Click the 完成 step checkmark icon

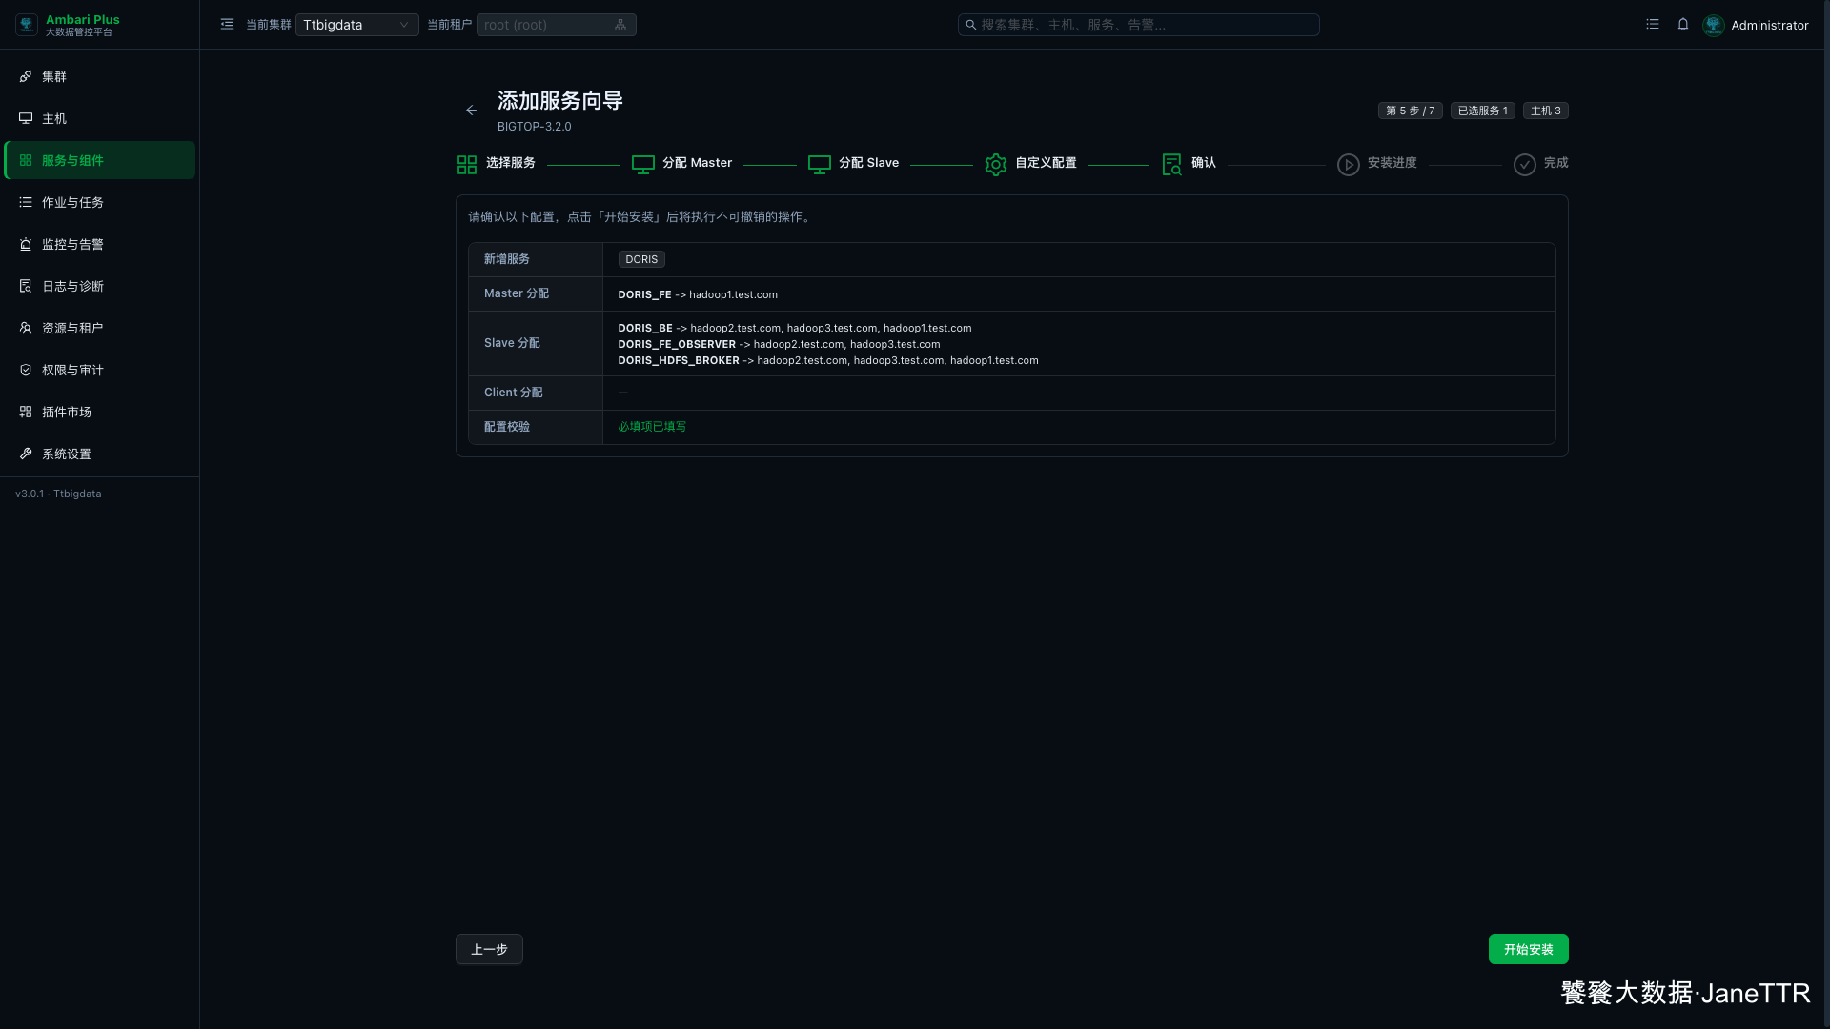click(1525, 165)
